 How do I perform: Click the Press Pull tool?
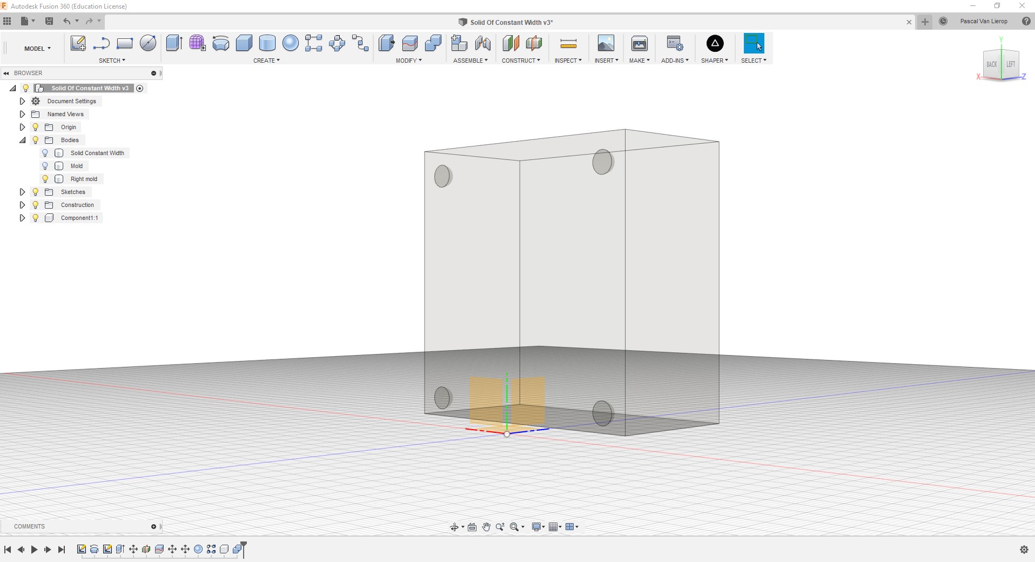386,43
